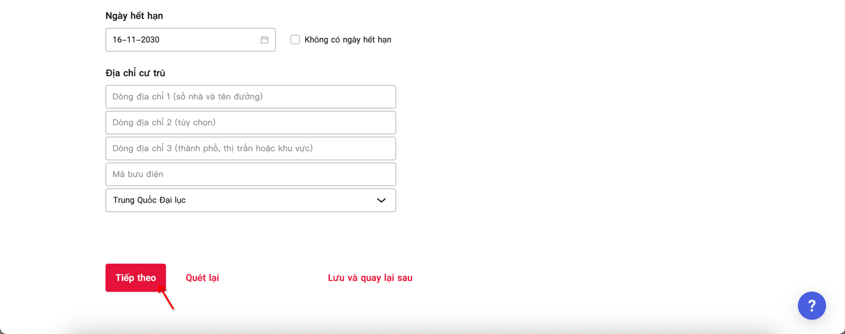Click the "Ngày hết hạn" heading label

click(134, 16)
